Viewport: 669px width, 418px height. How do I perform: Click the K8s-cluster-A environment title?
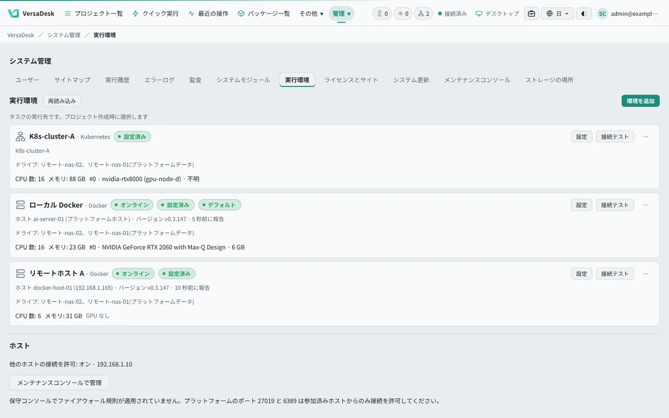52,136
